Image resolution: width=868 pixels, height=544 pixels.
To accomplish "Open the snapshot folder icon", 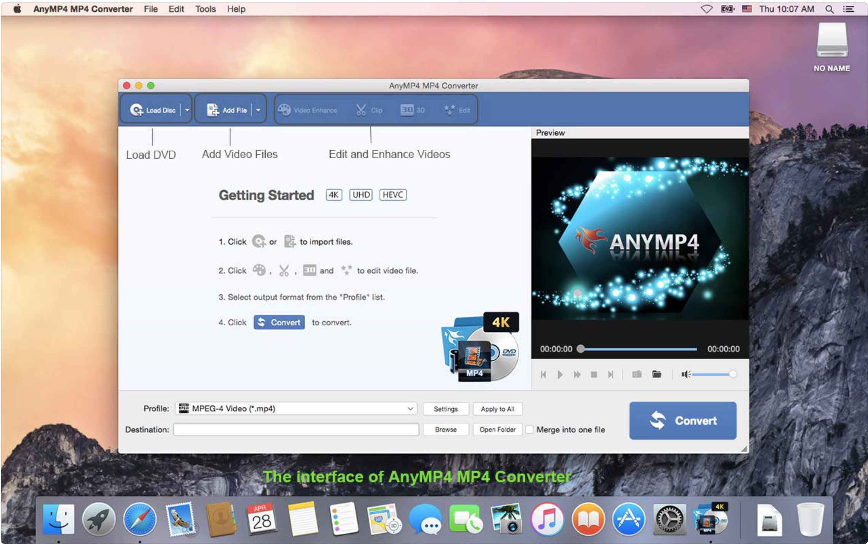I will coord(657,374).
